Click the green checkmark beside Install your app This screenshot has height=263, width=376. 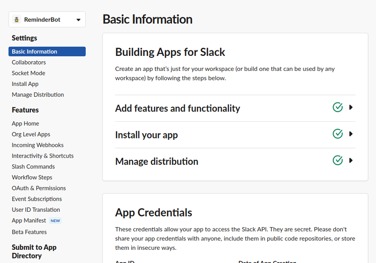click(x=338, y=134)
